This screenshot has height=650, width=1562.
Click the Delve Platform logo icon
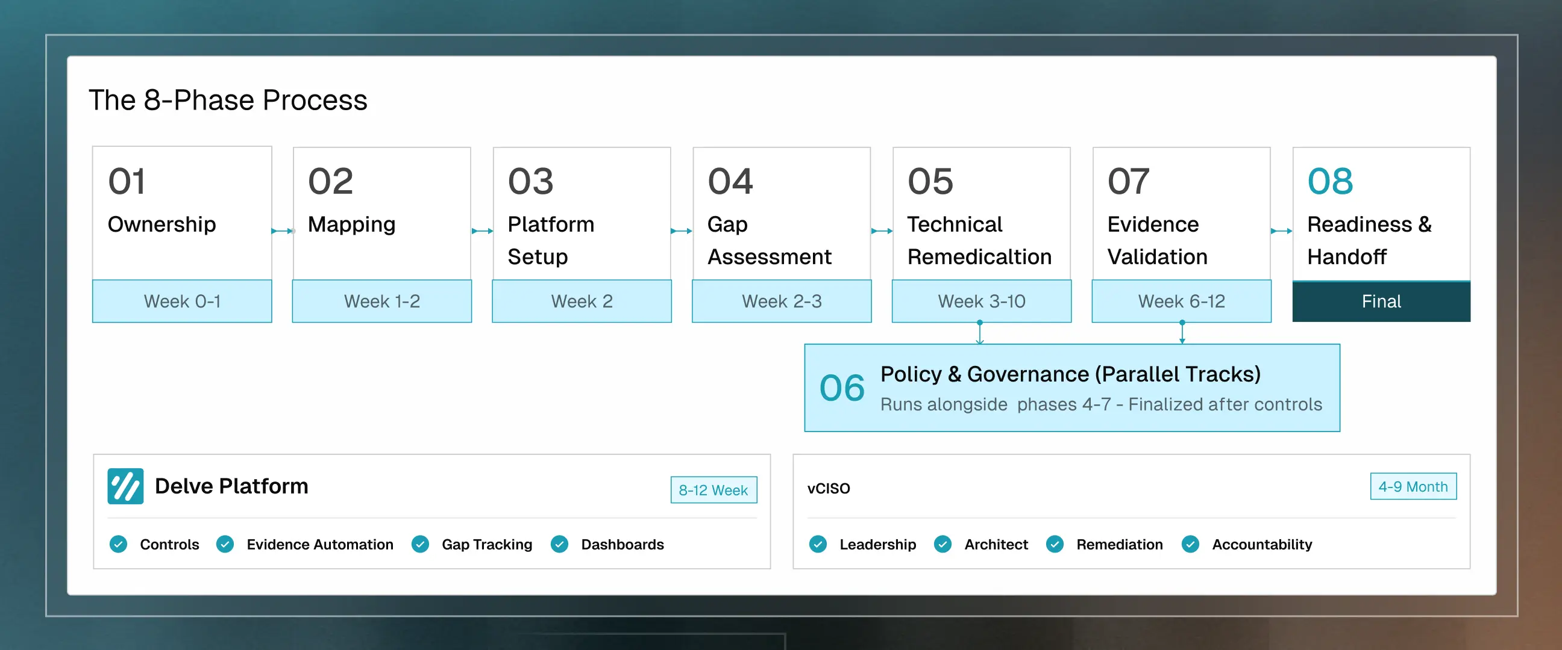[125, 486]
